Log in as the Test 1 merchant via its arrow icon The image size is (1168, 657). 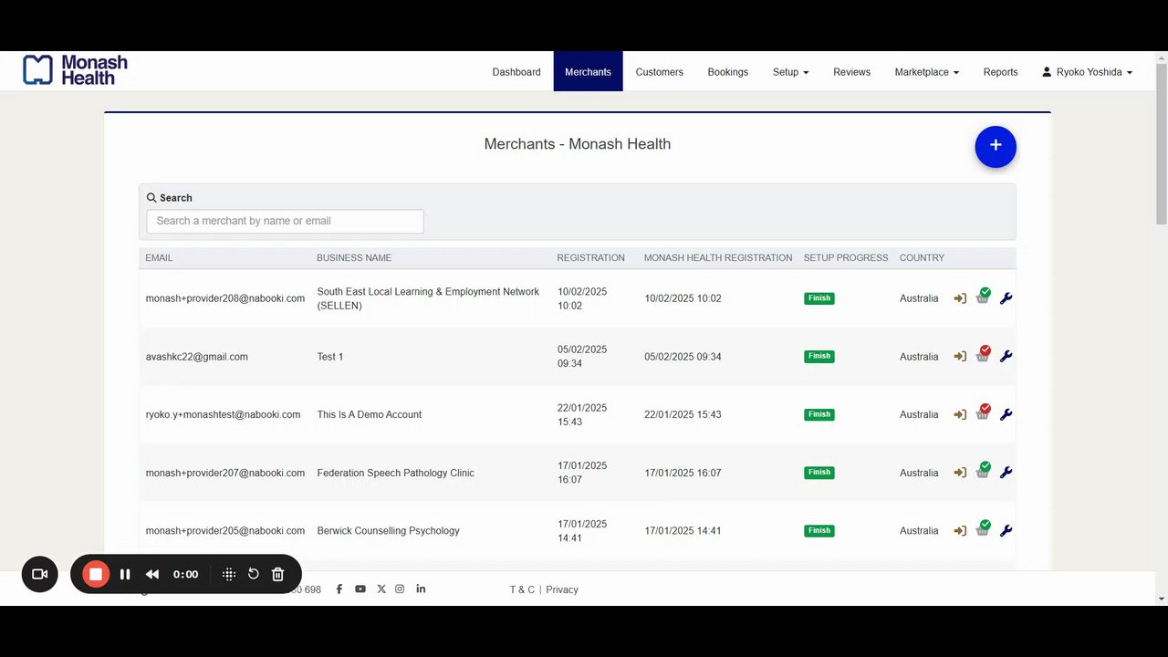pos(960,357)
